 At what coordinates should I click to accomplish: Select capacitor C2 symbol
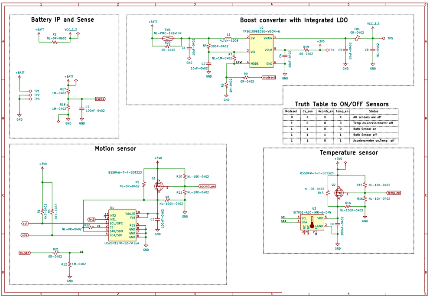click(209, 63)
